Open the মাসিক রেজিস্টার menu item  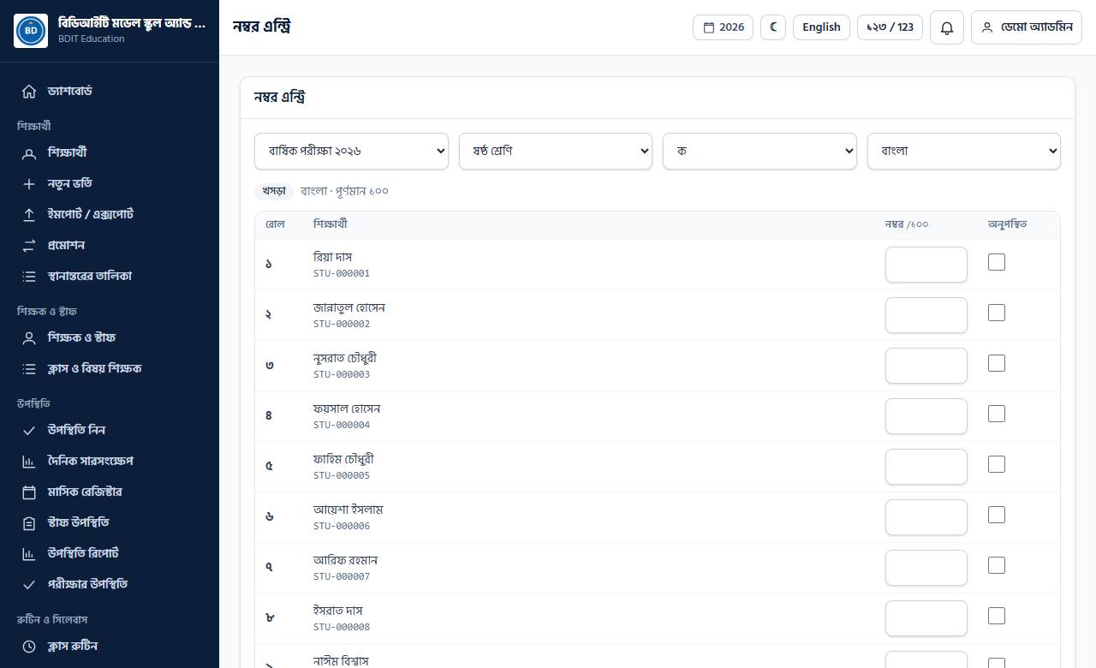pos(110,492)
